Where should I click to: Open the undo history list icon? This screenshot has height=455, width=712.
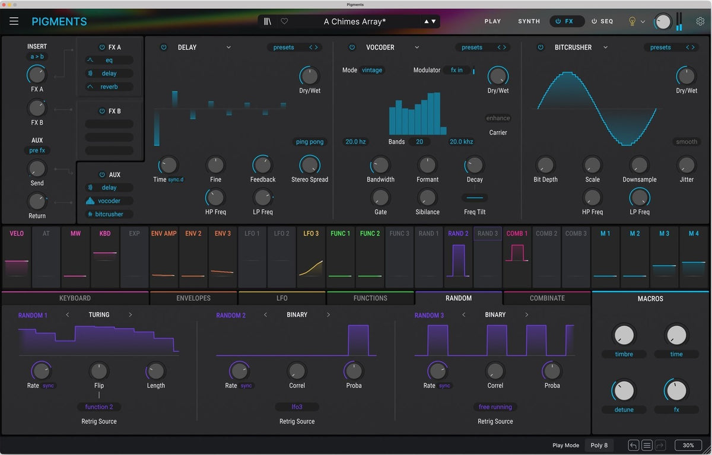647,446
